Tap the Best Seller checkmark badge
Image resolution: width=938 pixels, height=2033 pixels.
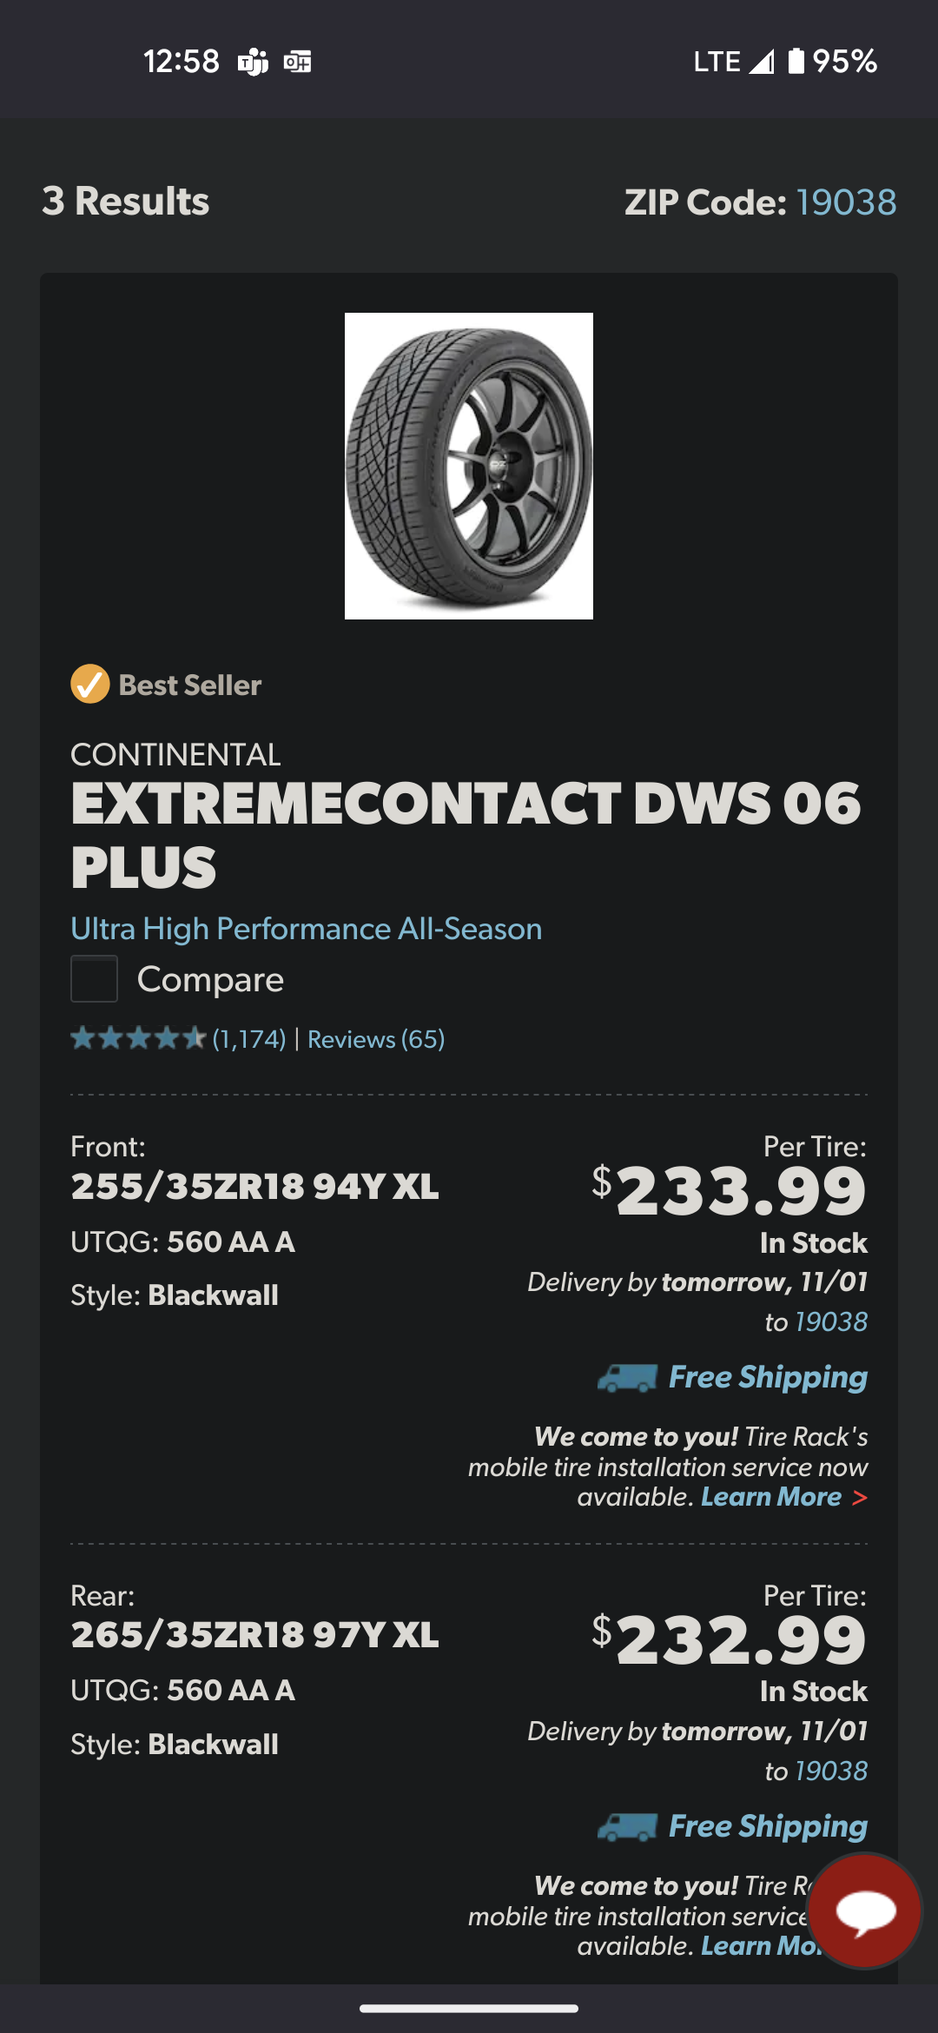click(90, 685)
